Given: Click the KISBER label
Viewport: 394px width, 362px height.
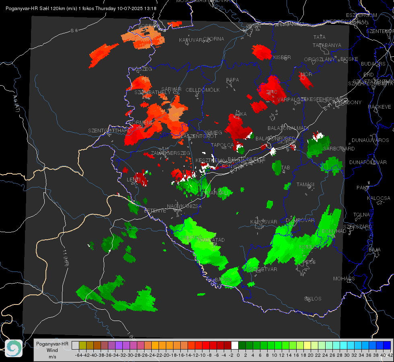Looking at the screenshot, I should [x=282, y=58].
